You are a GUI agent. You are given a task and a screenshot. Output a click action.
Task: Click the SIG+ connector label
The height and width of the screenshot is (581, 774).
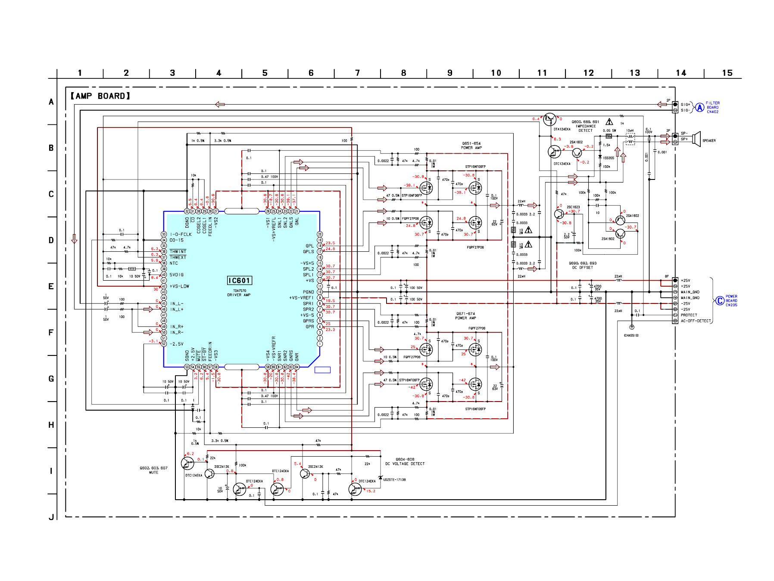[x=686, y=105]
